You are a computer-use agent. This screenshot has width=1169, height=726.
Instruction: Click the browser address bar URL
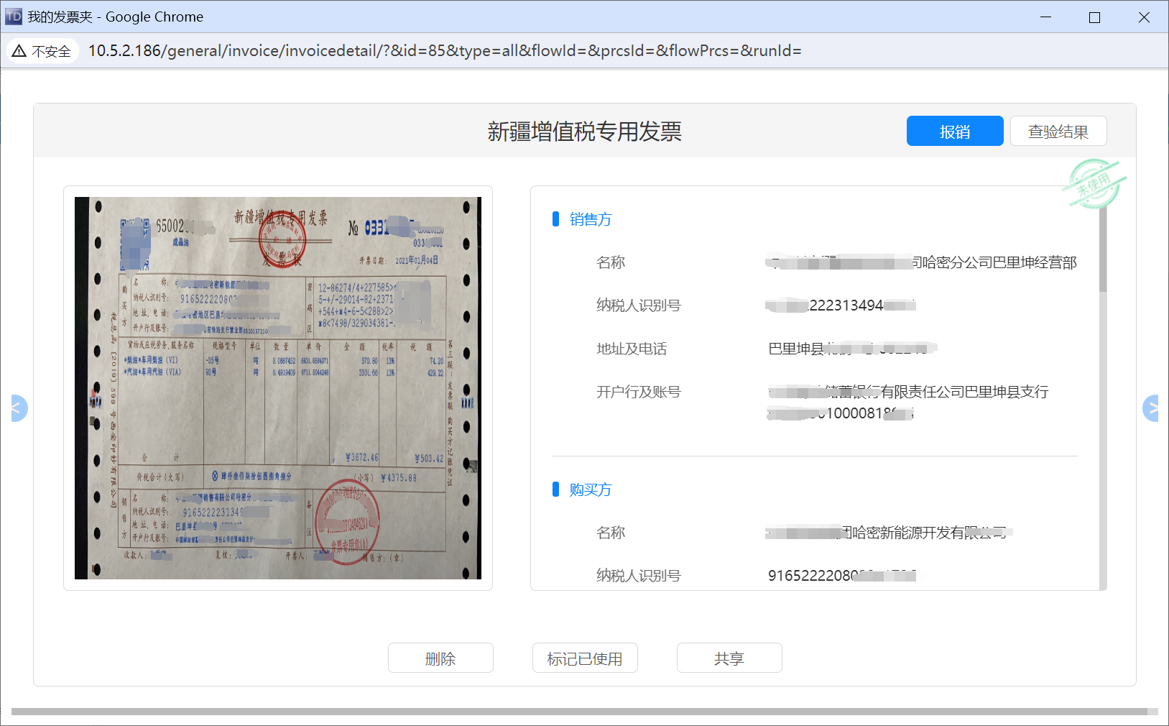pyautogui.click(x=444, y=51)
